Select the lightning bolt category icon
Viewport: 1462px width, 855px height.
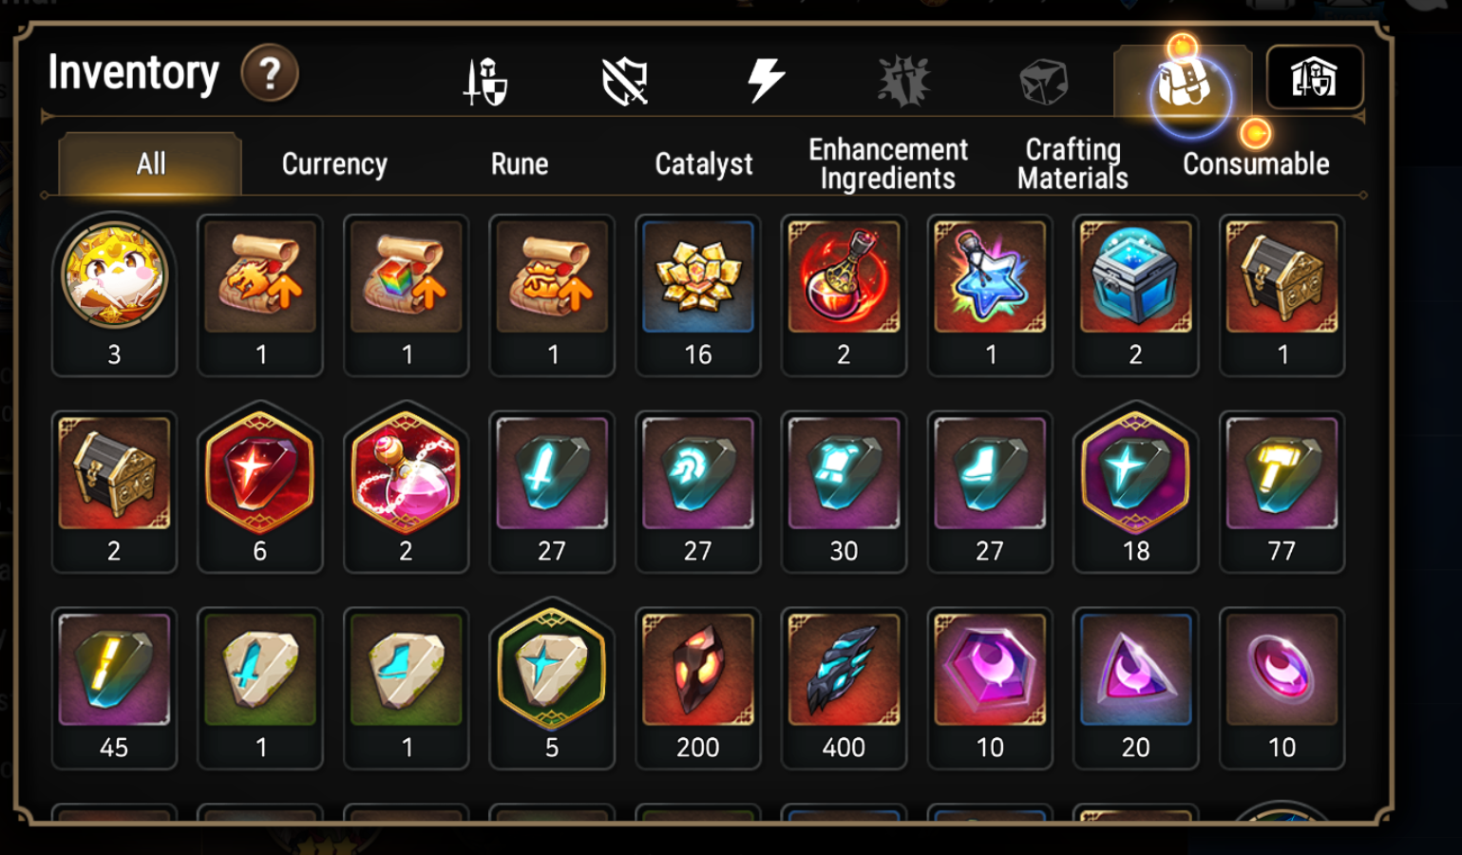(x=766, y=80)
